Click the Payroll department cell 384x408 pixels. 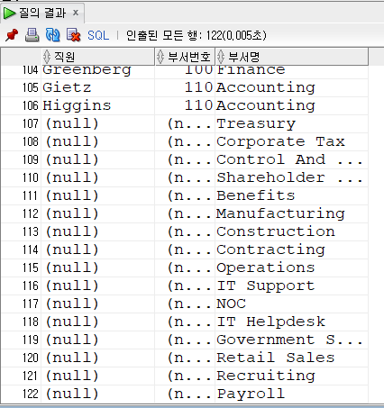(x=291, y=394)
